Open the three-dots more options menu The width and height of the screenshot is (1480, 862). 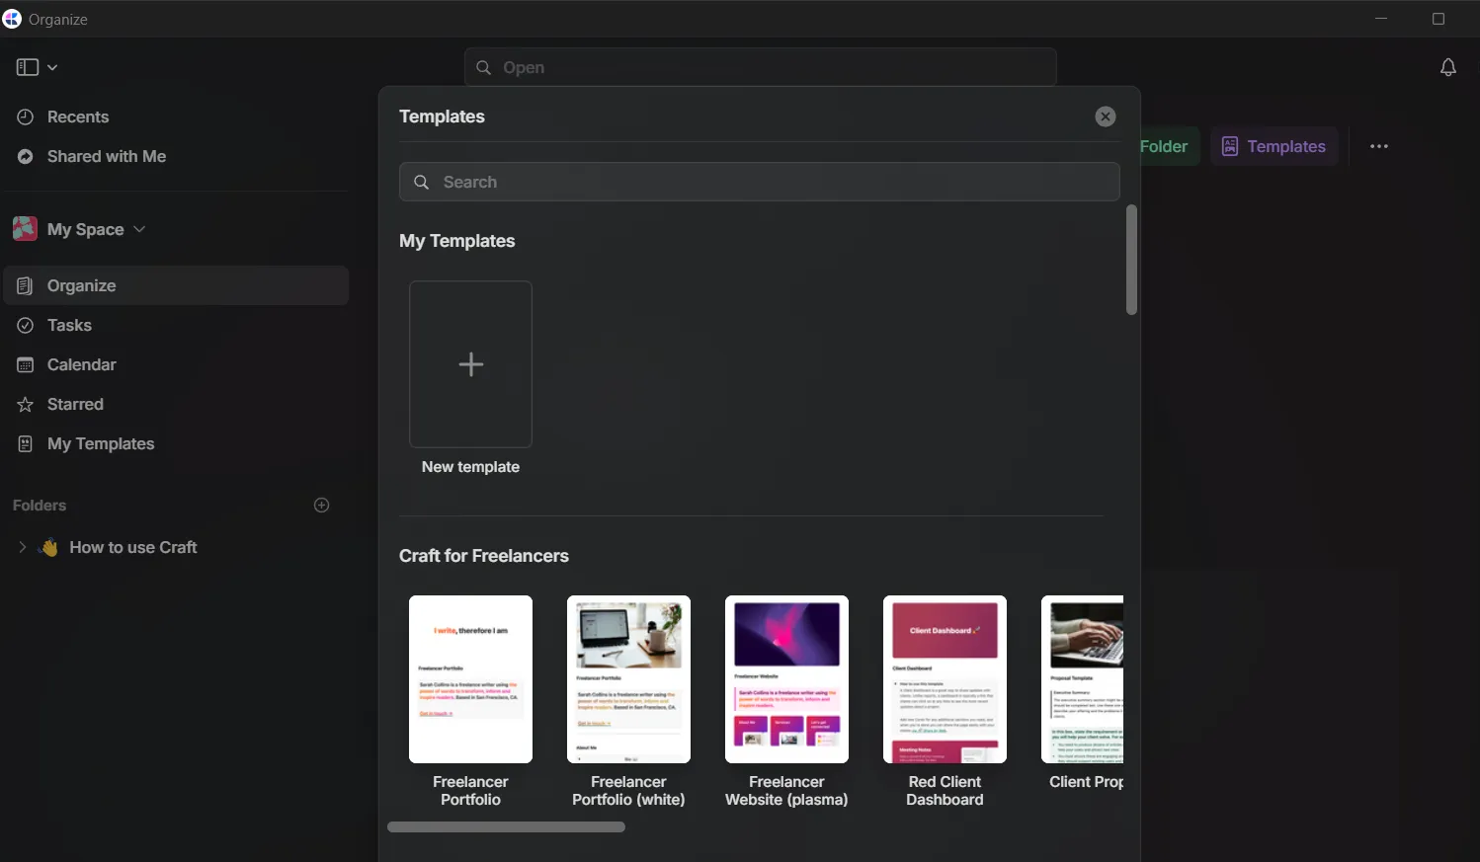click(1378, 146)
